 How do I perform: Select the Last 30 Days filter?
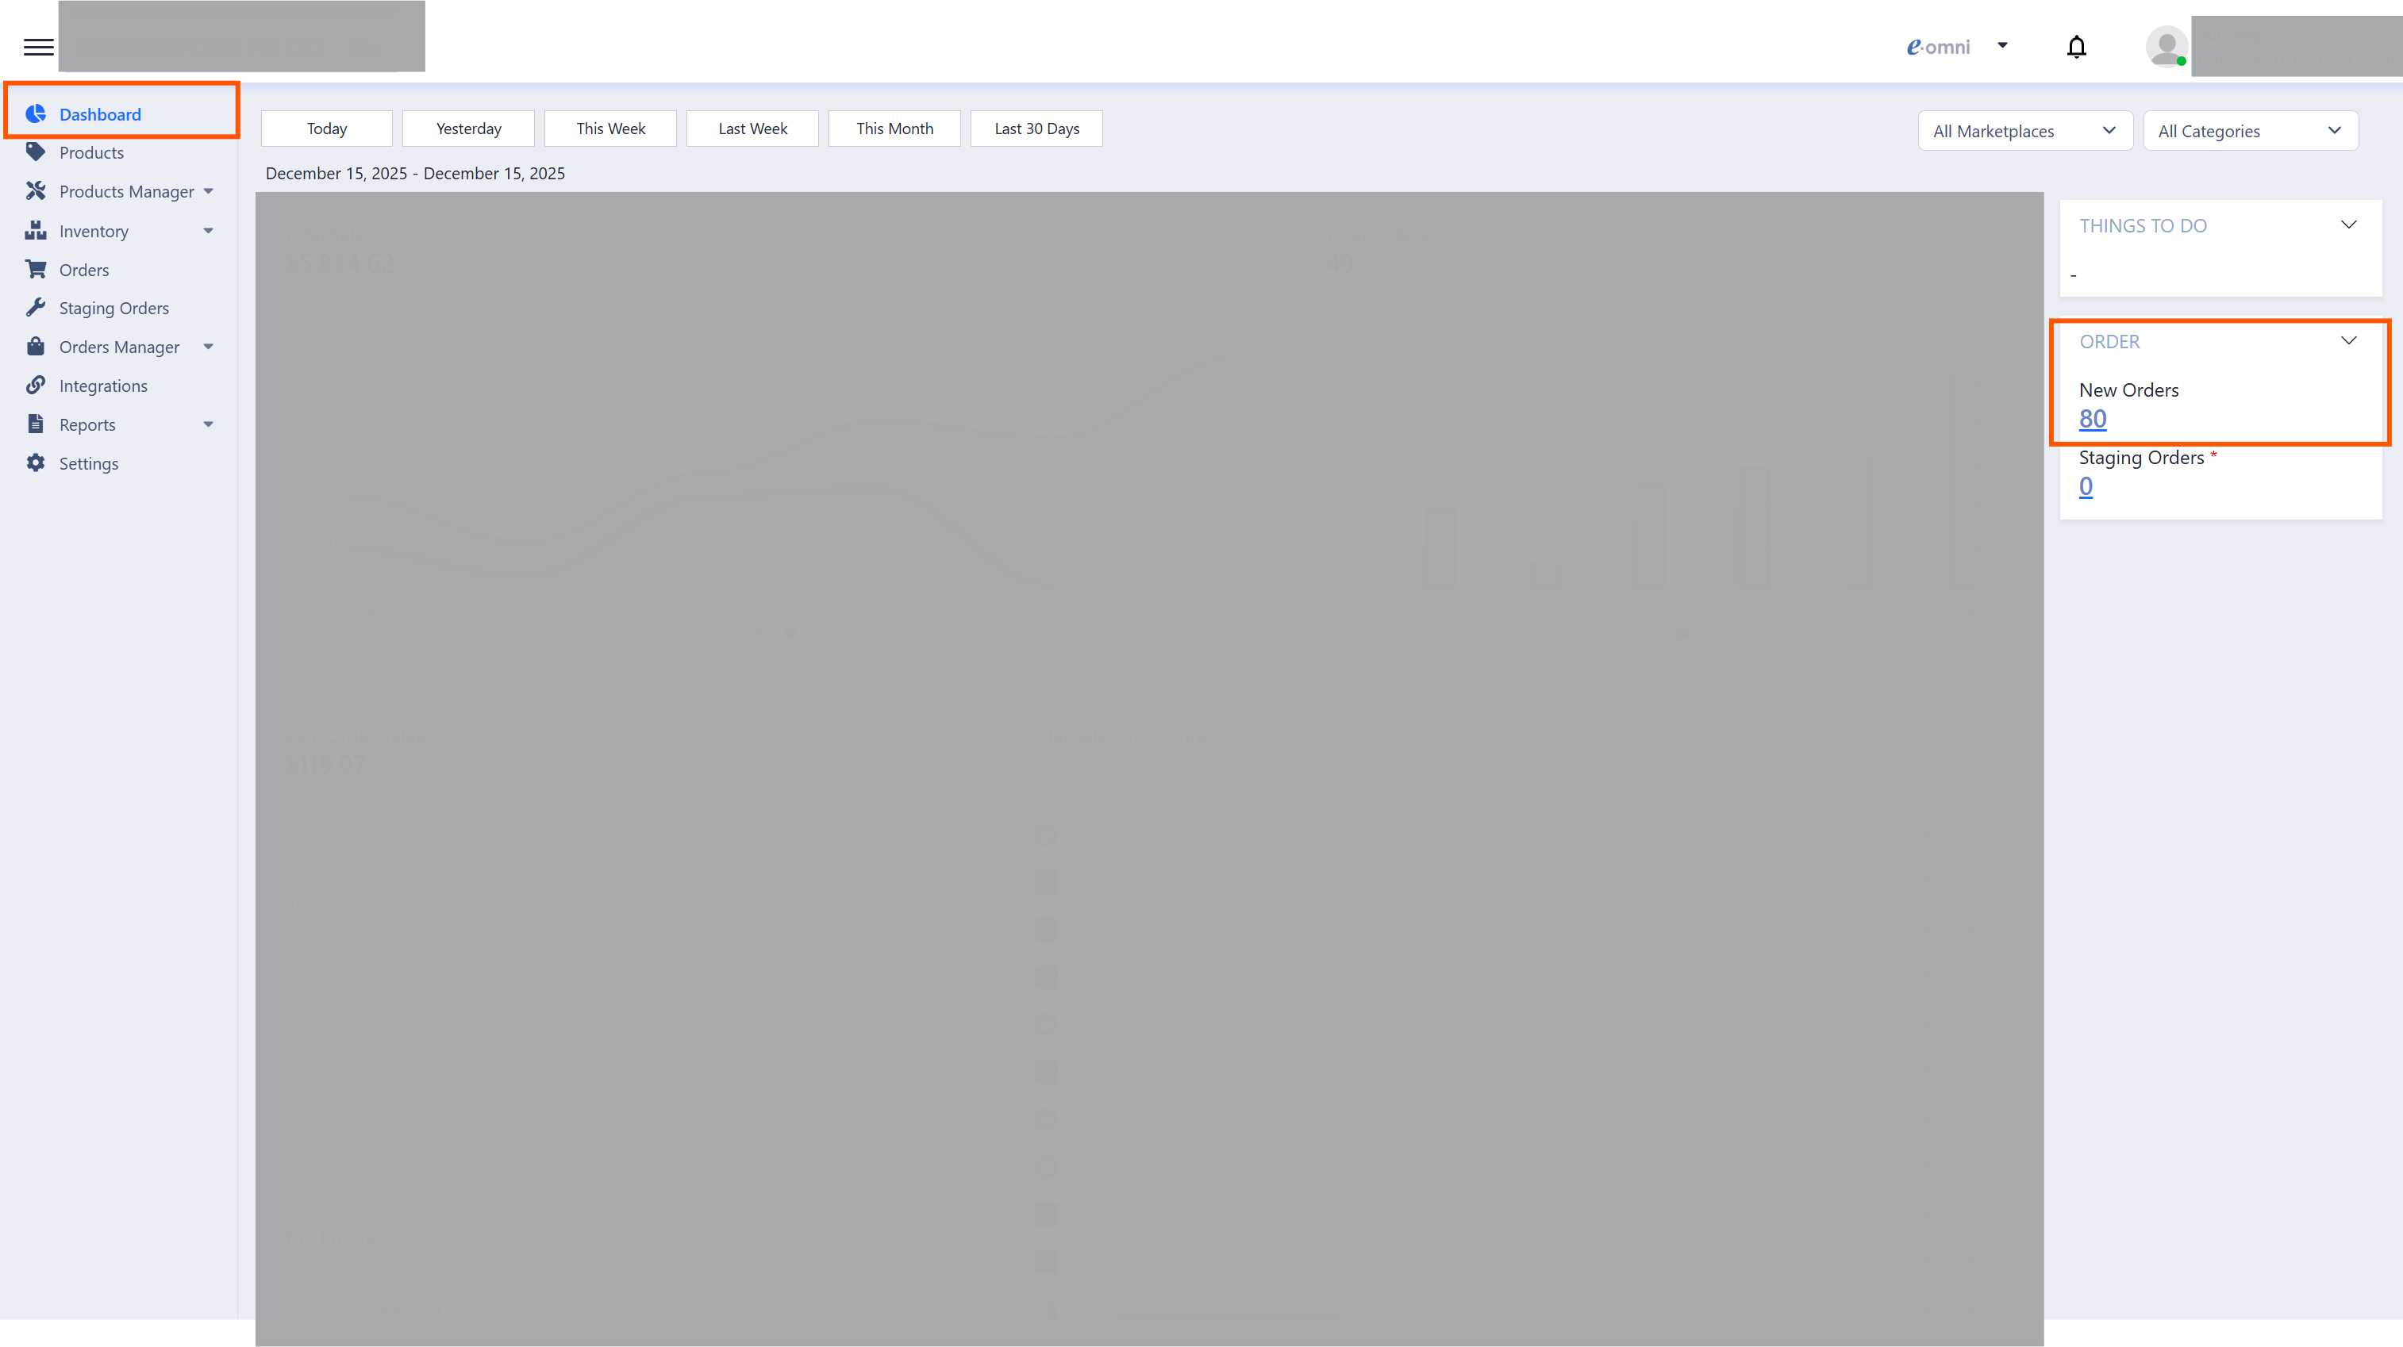pos(1036,129)
